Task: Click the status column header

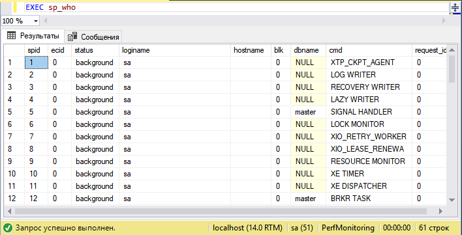Action: coord(95,50)
